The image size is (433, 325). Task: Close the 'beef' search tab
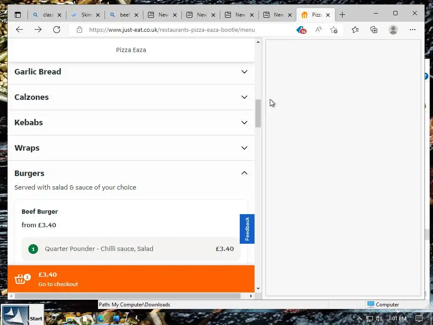(x=136, y=15)
